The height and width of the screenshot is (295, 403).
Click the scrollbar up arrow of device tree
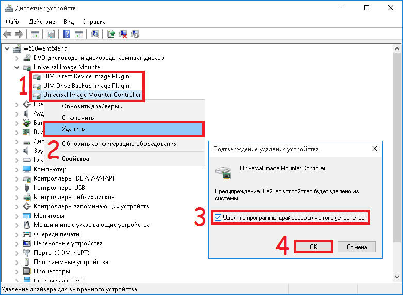[397, 48]
